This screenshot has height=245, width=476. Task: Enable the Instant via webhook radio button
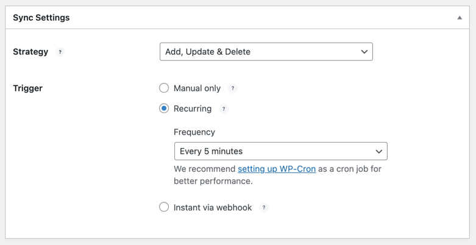click(164, 207)
